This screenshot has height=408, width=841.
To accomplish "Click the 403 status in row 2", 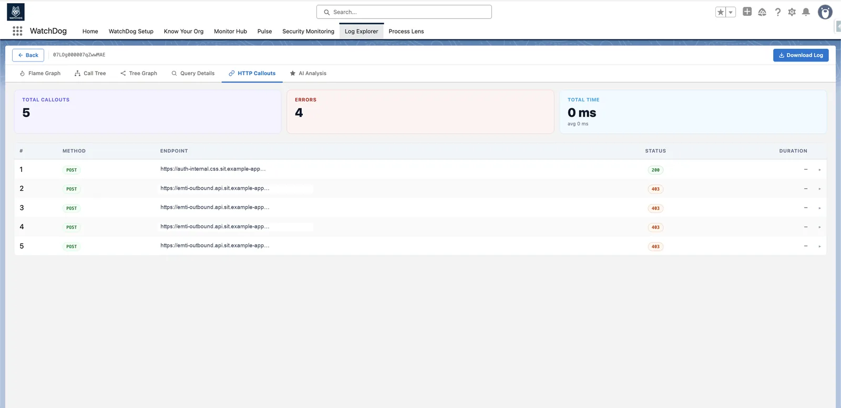I will point(655,189).
